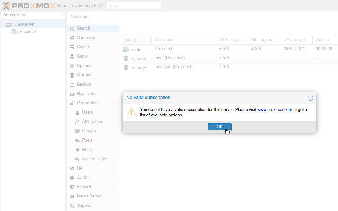
Task: Click the warning triangle icon in dialog
Action: point(131,112)
